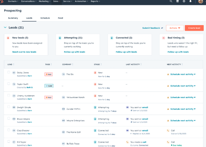This screenshot has height=147, width=206.
Task: Select the Daisy Jones lead checkbox
Action: (x=9, y=72)
